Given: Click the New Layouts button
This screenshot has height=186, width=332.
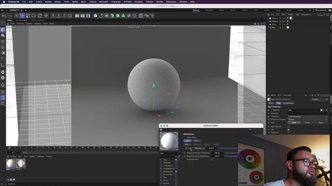Looking at the screenshot, I should click(321, 10).
